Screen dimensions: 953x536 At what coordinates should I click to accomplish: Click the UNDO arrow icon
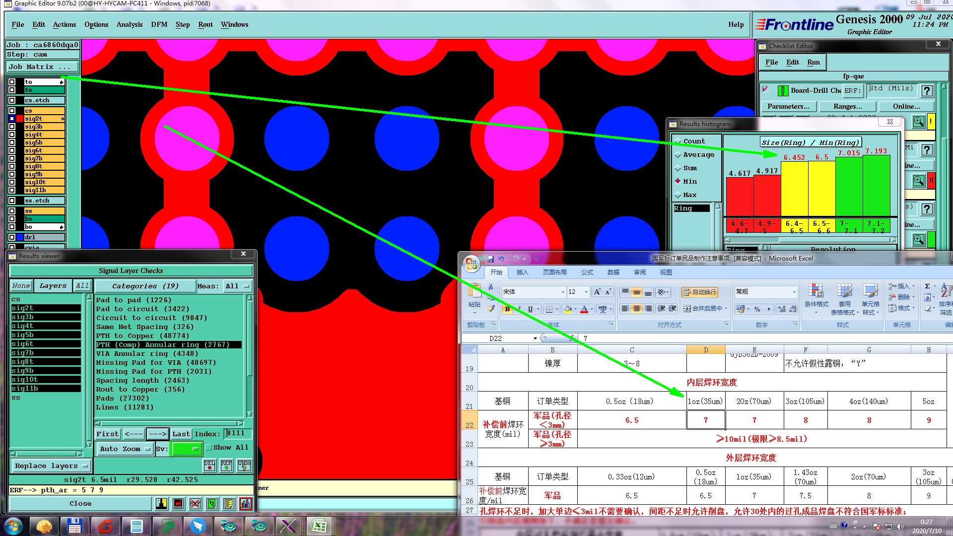tap(244, 466)
